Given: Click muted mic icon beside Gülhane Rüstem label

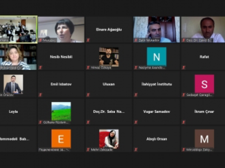Looking at the screenshot, I should pos(40,122).
